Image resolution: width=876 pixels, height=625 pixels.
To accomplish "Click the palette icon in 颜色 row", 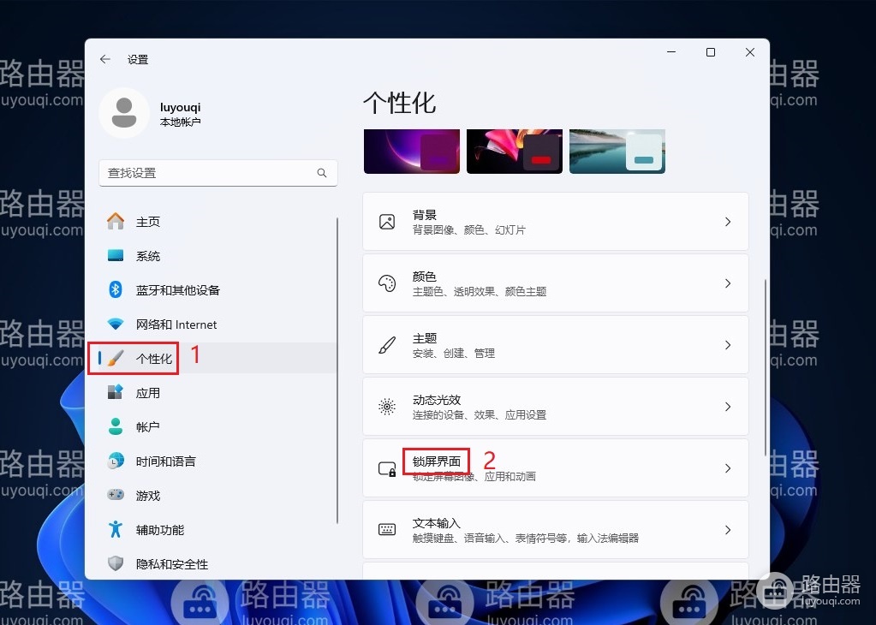I will pyautogui.click(x=387, y=283).
